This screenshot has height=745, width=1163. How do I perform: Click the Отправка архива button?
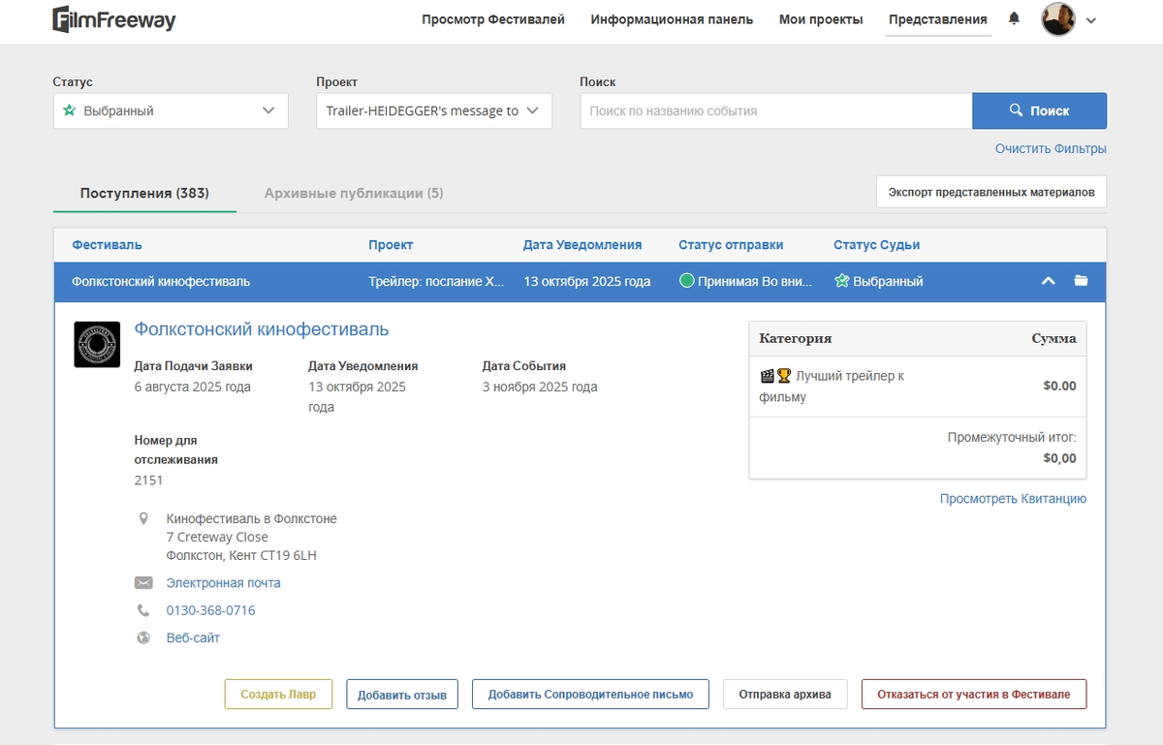pyautogui.click(x=785, y=695)
